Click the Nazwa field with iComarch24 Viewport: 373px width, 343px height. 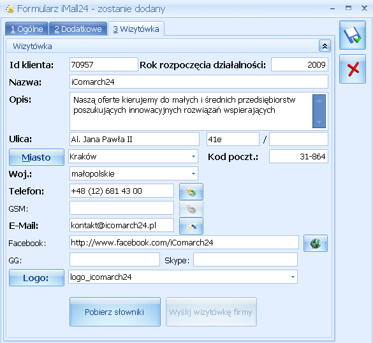pos(199,82)
